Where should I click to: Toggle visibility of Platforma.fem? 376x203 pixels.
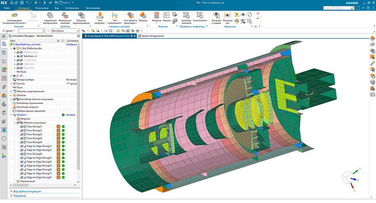pos(18,52)
